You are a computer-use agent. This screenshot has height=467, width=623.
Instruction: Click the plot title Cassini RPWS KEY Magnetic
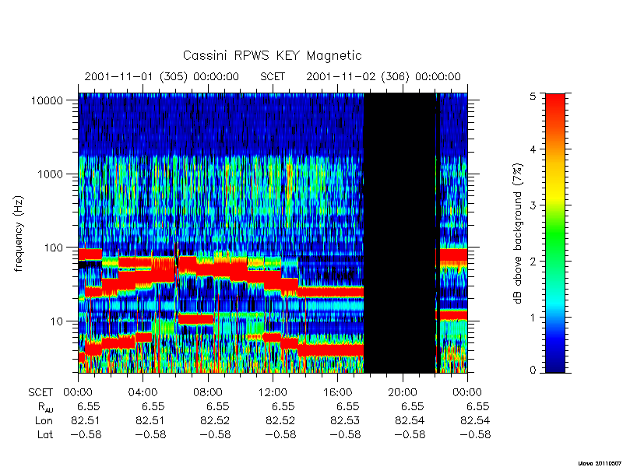pos(272,55)
